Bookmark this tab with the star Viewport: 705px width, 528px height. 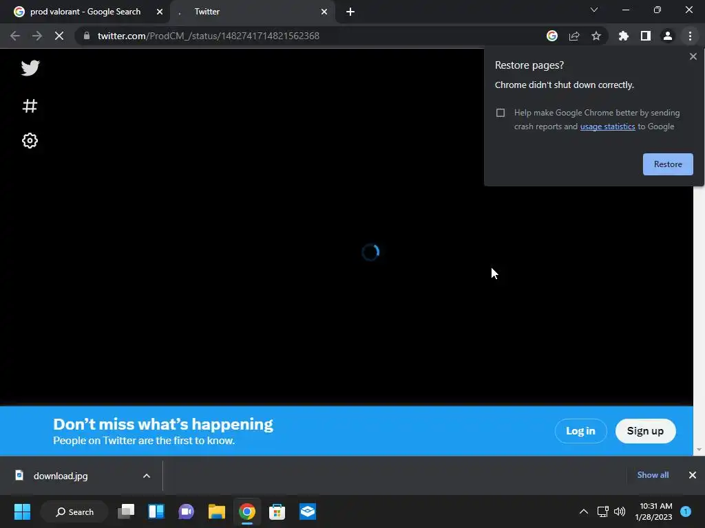click(596, 36)
